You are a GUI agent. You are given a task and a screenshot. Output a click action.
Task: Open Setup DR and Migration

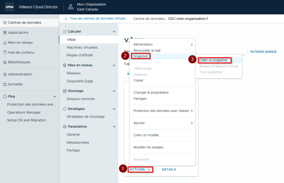[x=27, y=120]
